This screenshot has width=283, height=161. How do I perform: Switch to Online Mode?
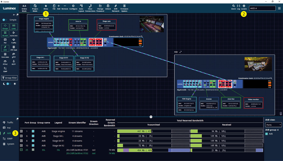(24, 8)
